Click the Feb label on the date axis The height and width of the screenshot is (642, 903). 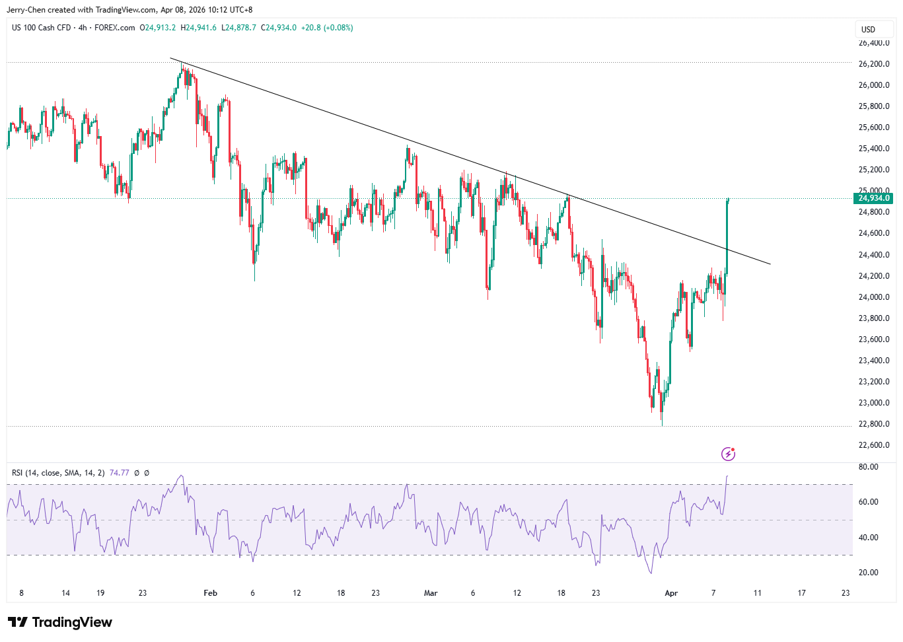point(210,593)
